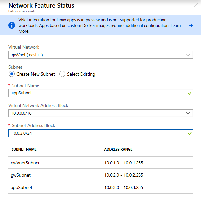
Task: Close the Network Feature Status panel
Action: pyautogui.click(x=196, y=5)
